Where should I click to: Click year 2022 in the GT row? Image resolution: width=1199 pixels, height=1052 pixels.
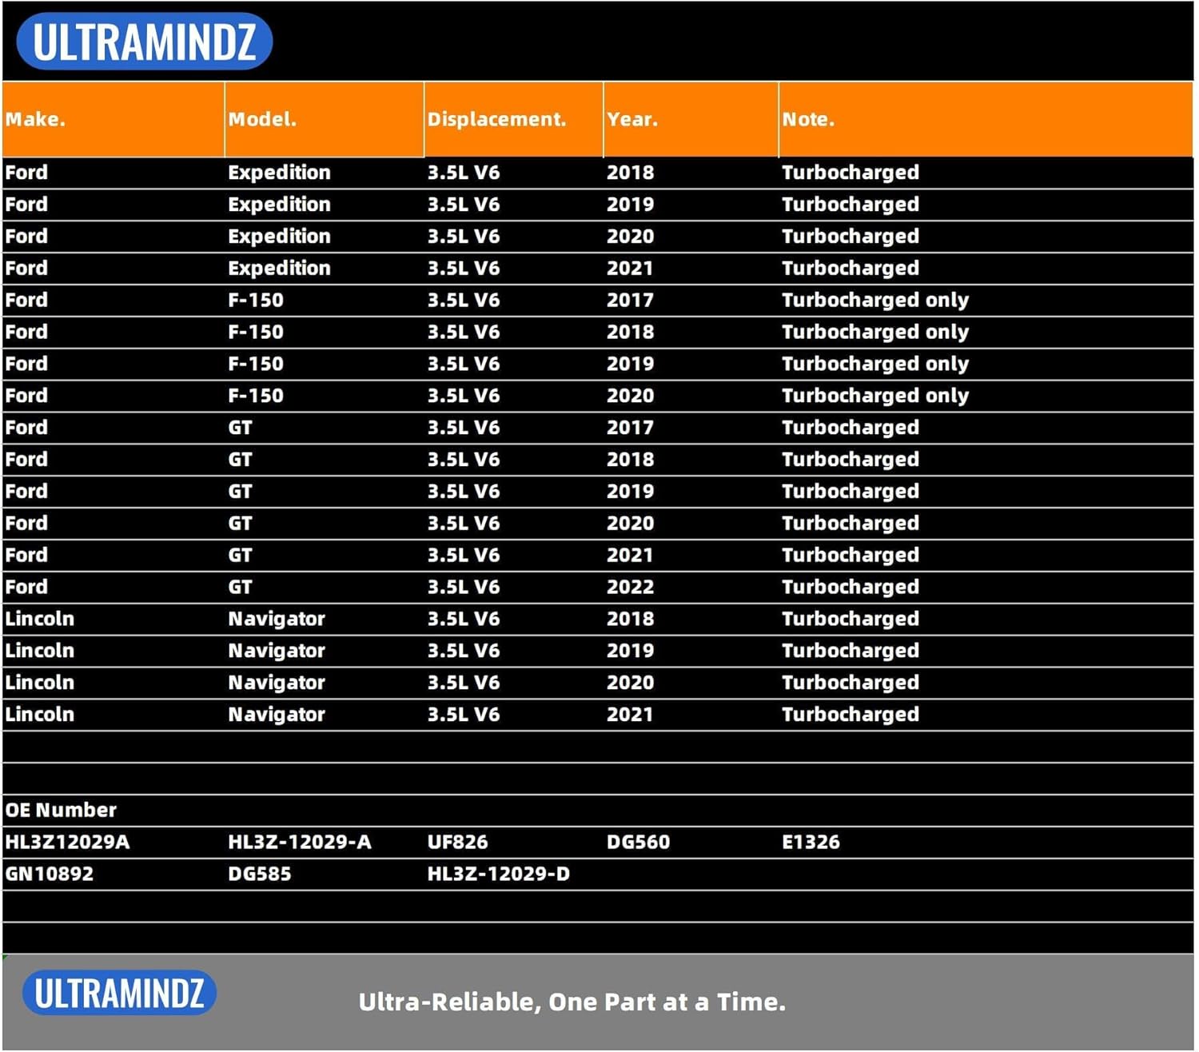tap(630, 588)
